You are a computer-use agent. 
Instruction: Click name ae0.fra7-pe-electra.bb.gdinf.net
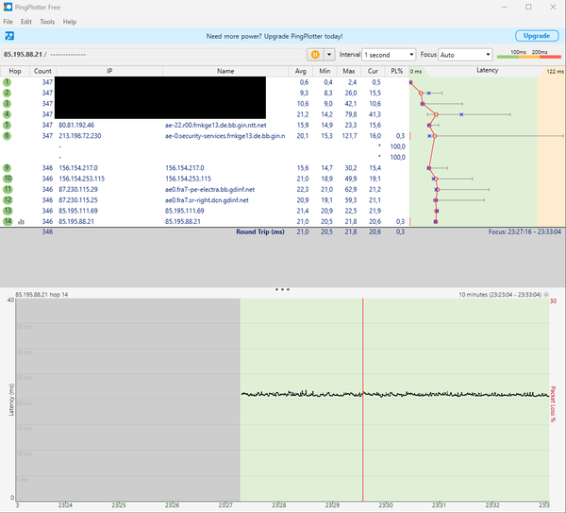[x=209, y=190]
